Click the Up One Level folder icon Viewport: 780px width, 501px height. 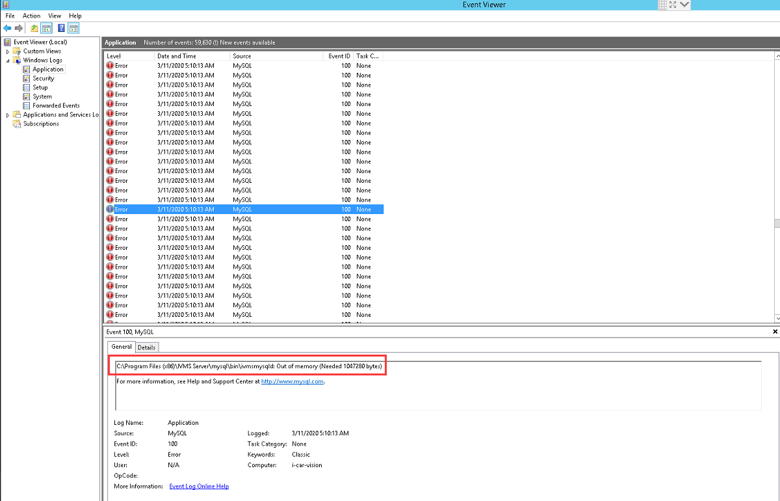pyautogui.click(x=34, y=28)
